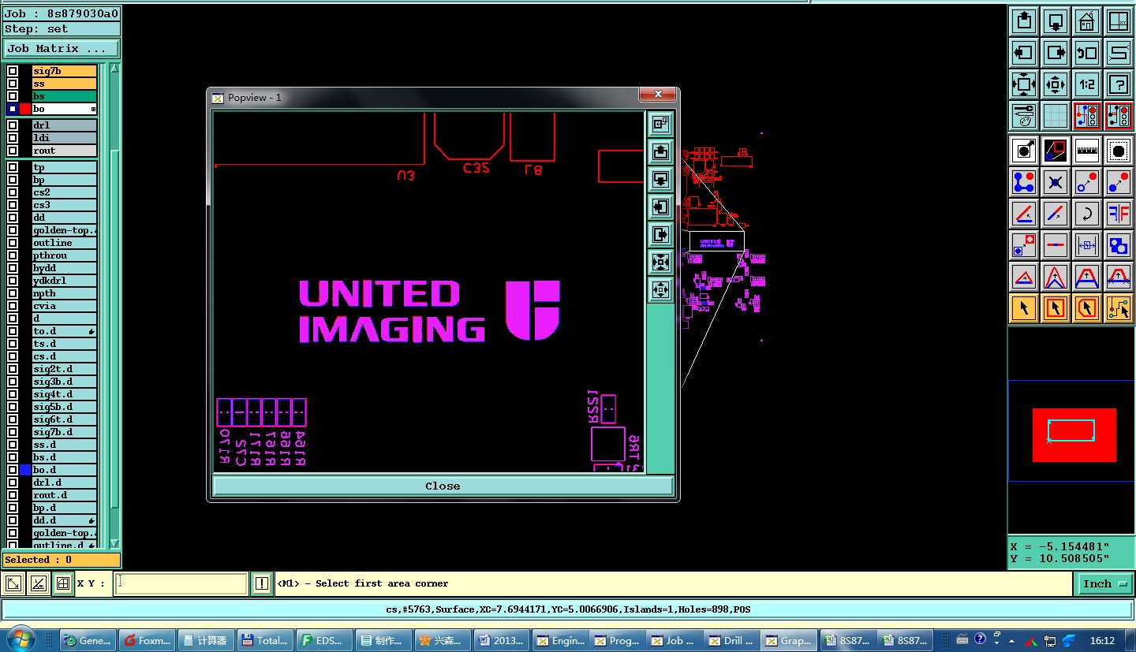Image resolution: width=1136 pixels, height=652 pixels.
Task: Click layer list scrollbar up arrow
Action: tap(114, 69)
